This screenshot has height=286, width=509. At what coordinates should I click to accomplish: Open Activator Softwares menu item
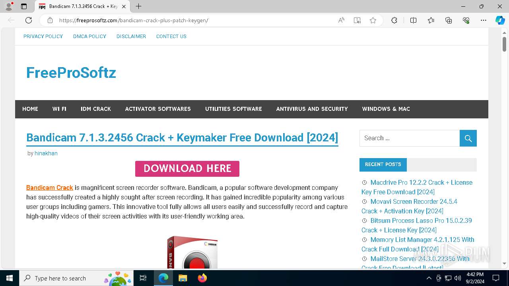coord(158,109)
